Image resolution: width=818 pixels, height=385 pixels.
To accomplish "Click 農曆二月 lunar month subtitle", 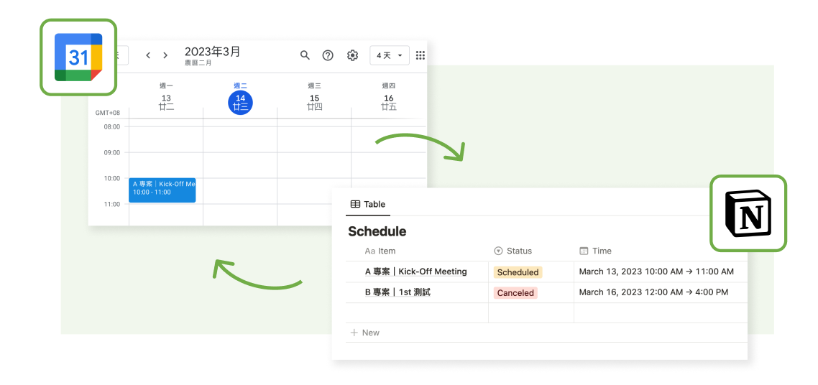I will (x=198, y=62).
